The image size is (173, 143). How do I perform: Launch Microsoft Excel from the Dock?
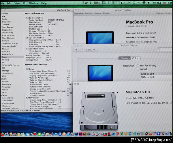point(122,134)
